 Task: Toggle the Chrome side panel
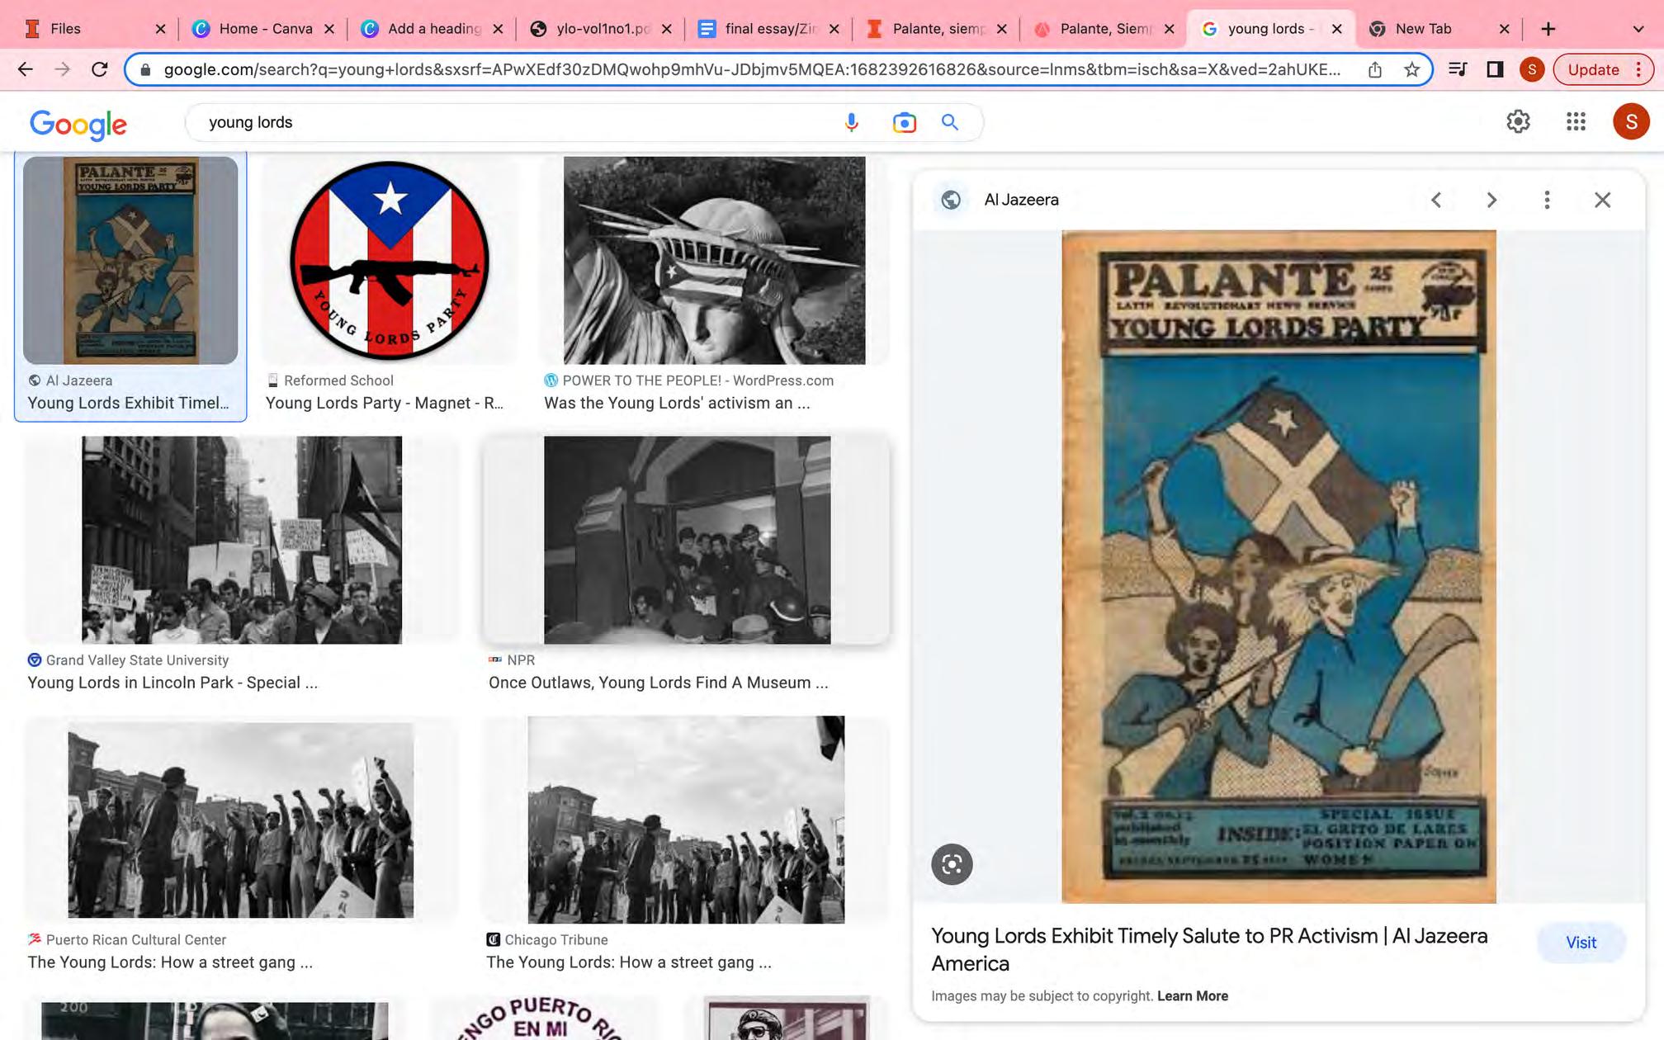click(1494, 69)
